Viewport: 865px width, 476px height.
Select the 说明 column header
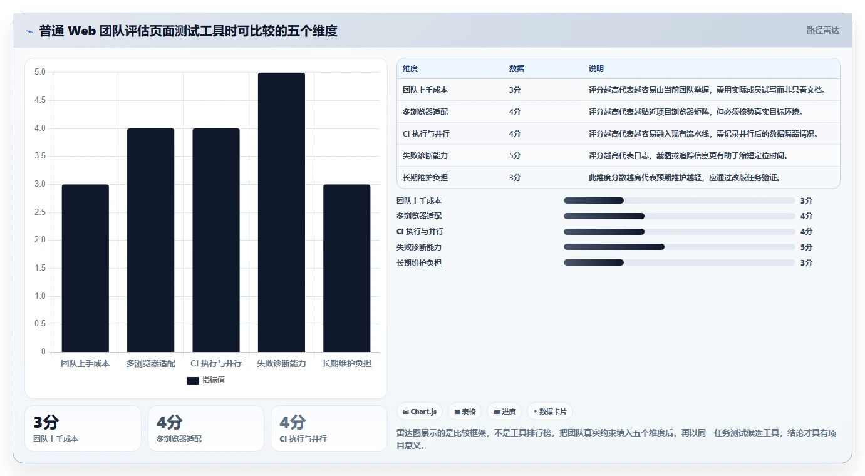coord(596,68)
